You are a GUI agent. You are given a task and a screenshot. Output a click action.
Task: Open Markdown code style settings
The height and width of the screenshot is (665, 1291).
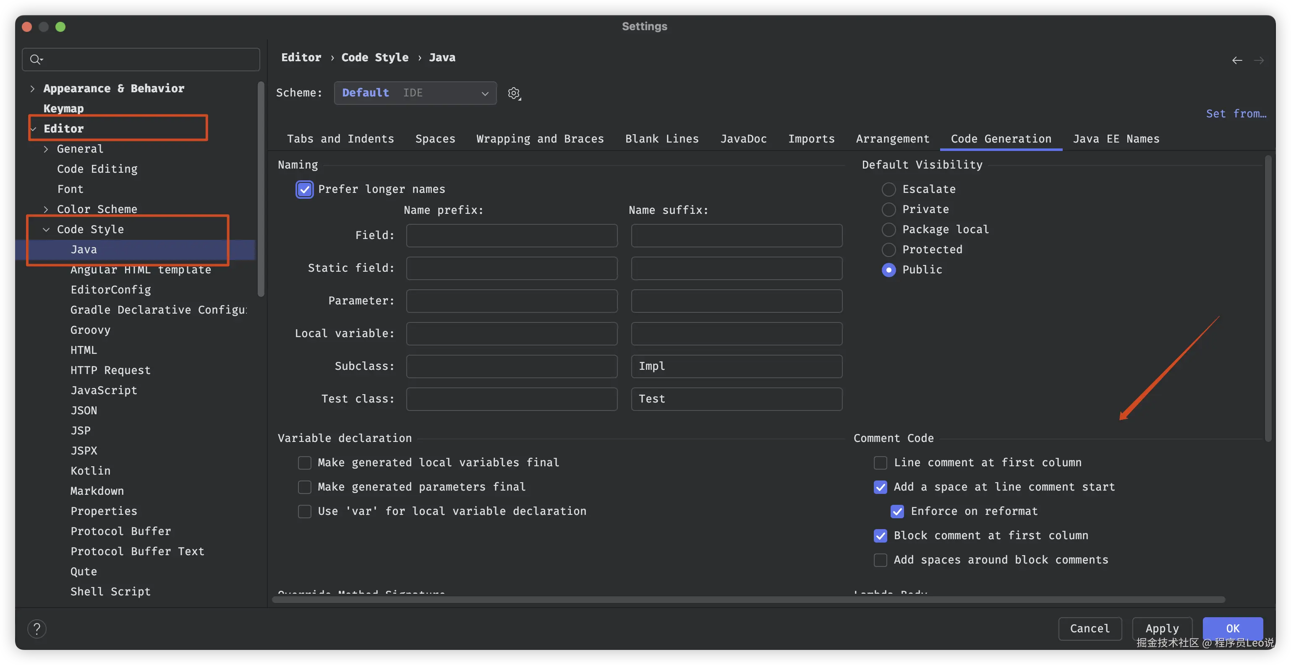pos(97,491)
